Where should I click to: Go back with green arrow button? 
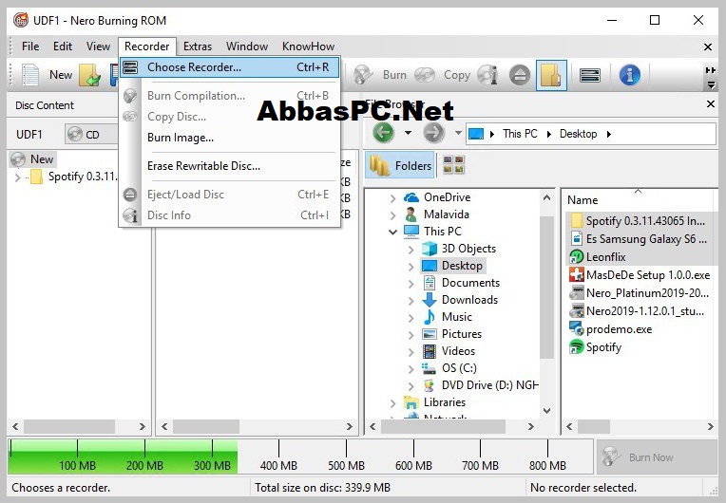(383, 134)
